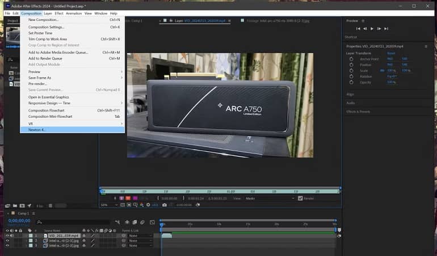The height and width of the screenshot is (256, 437).
Task: Toggle Frame Blending icon in timeline
Action: click(135, 223)
